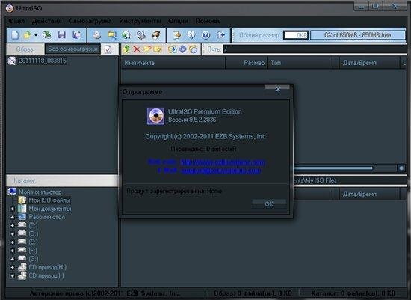Select Мой компьютер in the catalog tree
Image resolution: width=411 pixels, height=300 pixels.
(40, 192)
